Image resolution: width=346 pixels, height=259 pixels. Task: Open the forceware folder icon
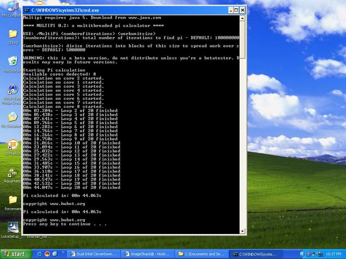(x=13, y=202)
